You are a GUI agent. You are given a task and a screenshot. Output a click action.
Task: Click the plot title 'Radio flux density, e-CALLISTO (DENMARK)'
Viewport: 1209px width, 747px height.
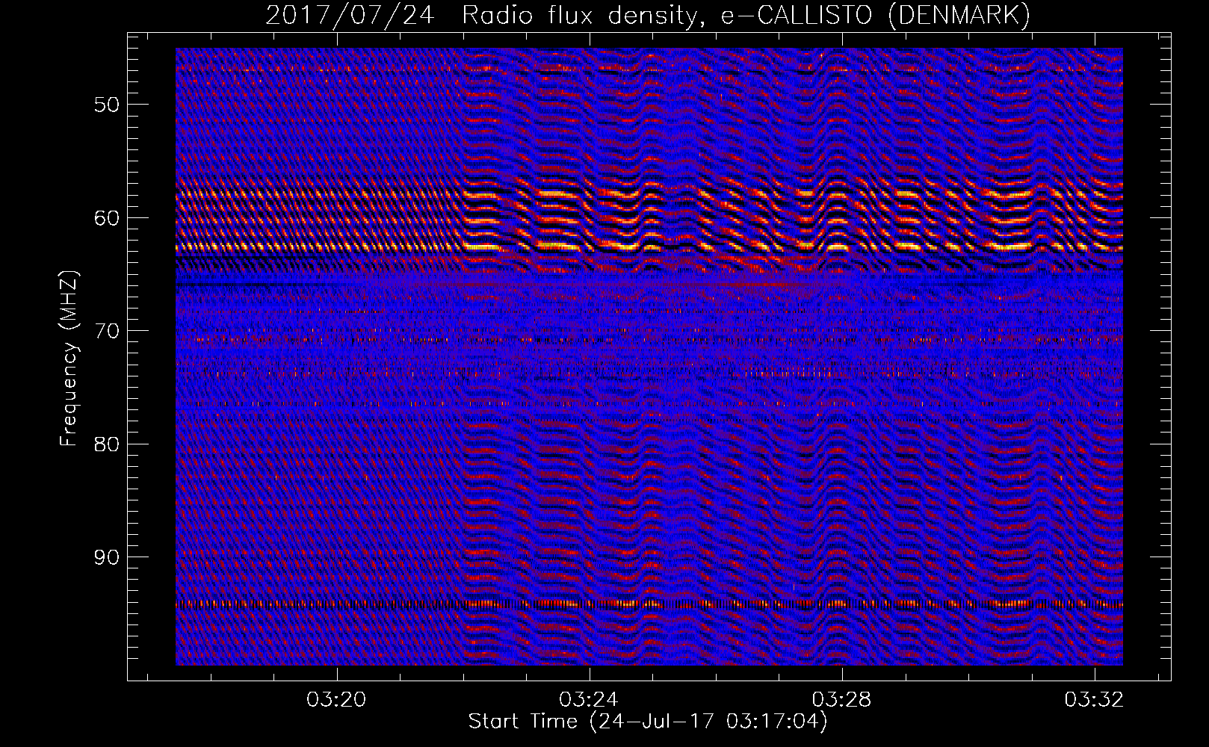coord(746,16)
